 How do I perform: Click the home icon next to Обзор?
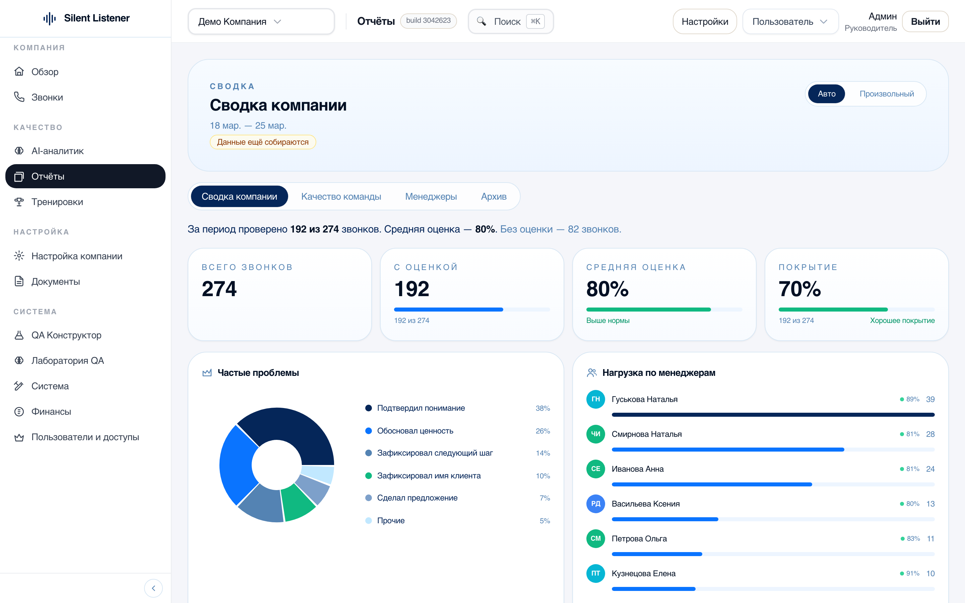[19, 72]
